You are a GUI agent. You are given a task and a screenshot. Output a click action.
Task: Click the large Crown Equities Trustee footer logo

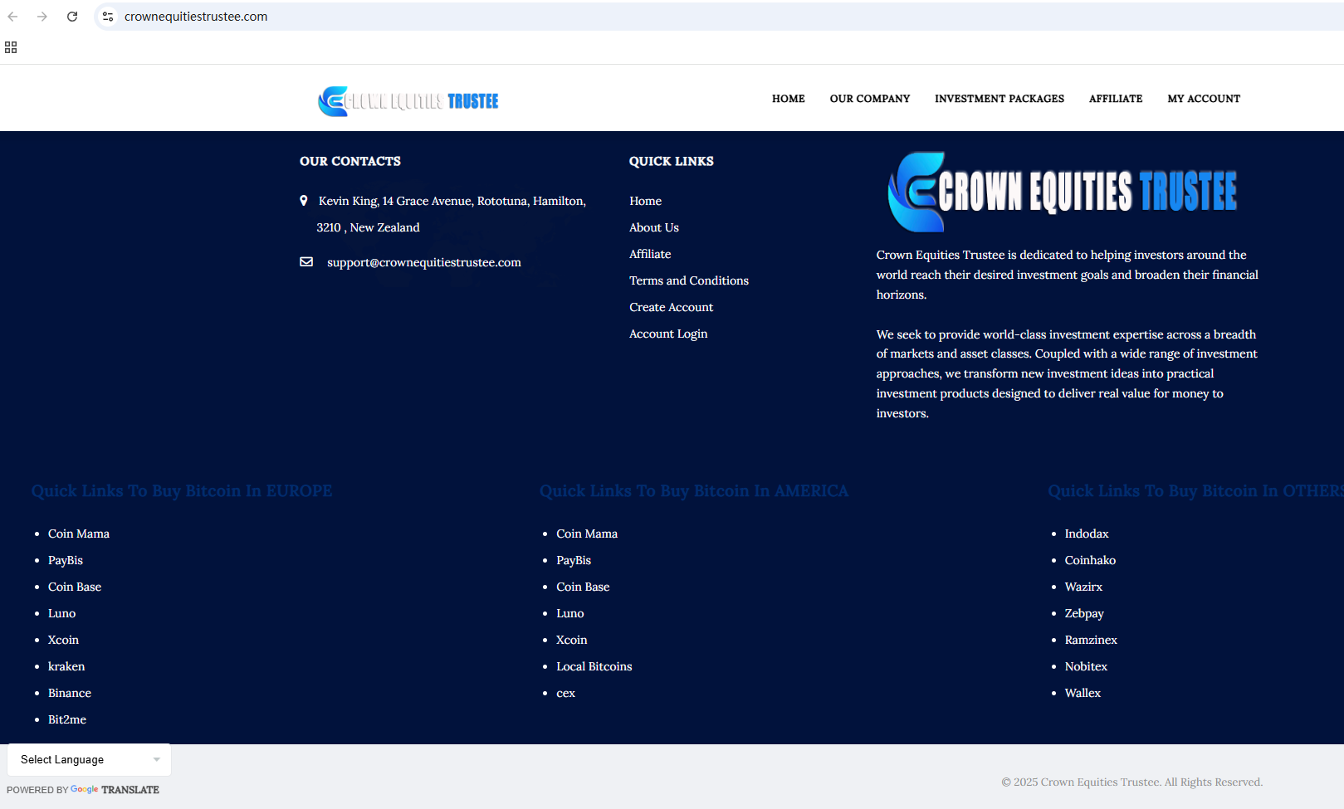tap(1062, 192)
